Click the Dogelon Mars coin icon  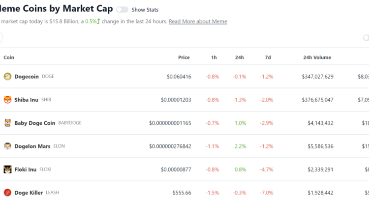[x=7, y=146]
